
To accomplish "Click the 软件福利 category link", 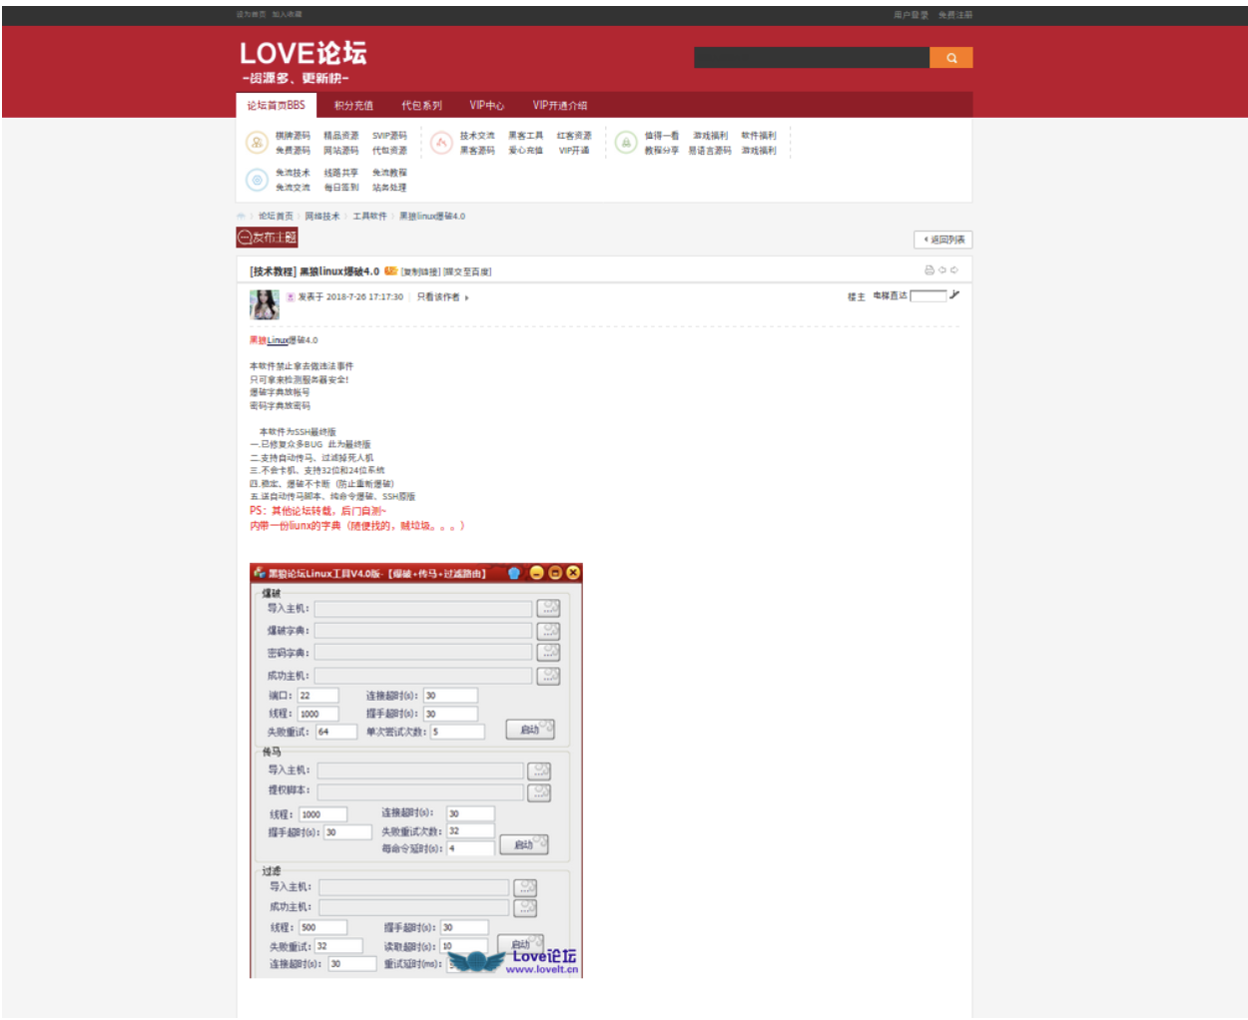I will click(x=758, y=136).
